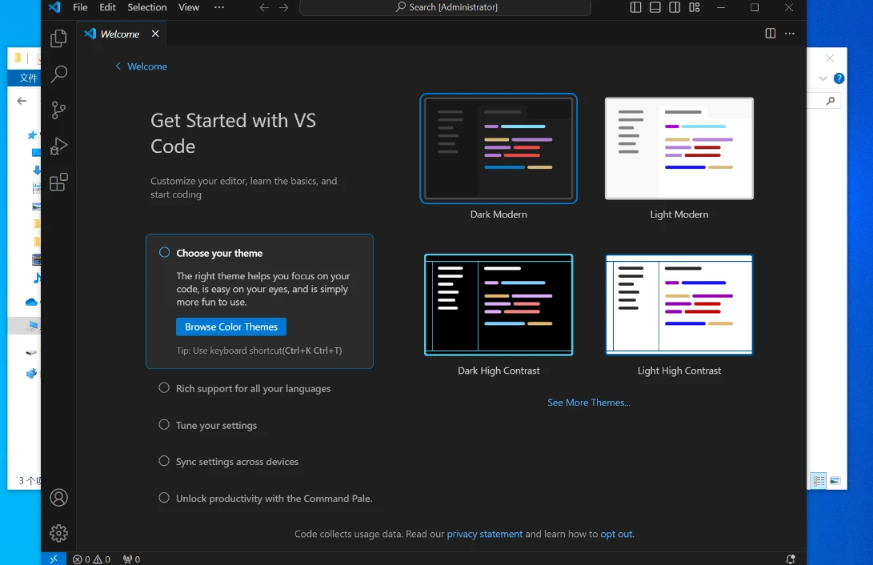Follow the 'See More Themes...' link
The height and width of the screenshot is (565, 873).
tap(589, 403)
